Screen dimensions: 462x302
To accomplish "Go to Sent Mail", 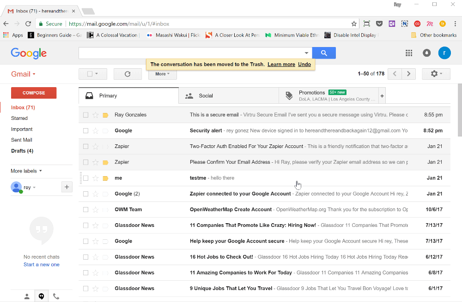I will coord(22,140).
